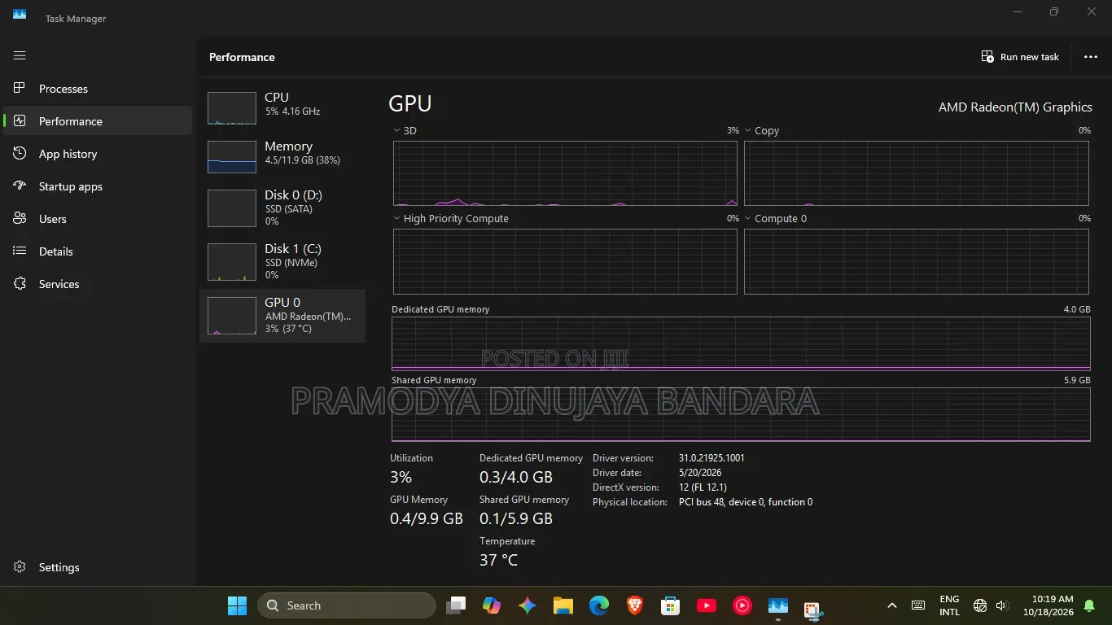Open the volume control in the tray
Screen dimensions: 1112x625
pyautogui.click(x=1002, y=605)
